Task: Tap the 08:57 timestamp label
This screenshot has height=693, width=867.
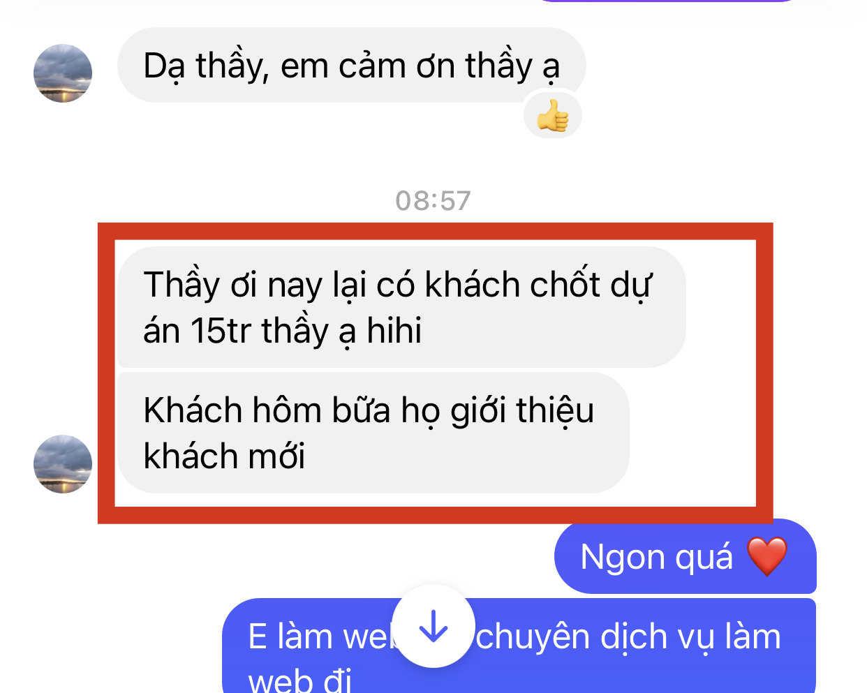Action: coord(433,201)
